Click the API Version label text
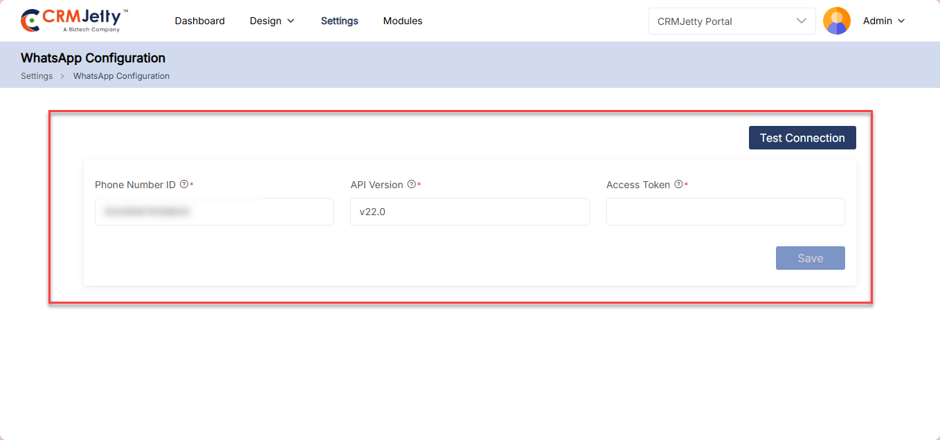 tap(377, 185)
